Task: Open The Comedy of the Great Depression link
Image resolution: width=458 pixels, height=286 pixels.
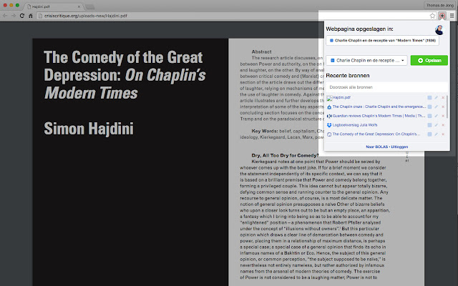Action: click(376, 134)
